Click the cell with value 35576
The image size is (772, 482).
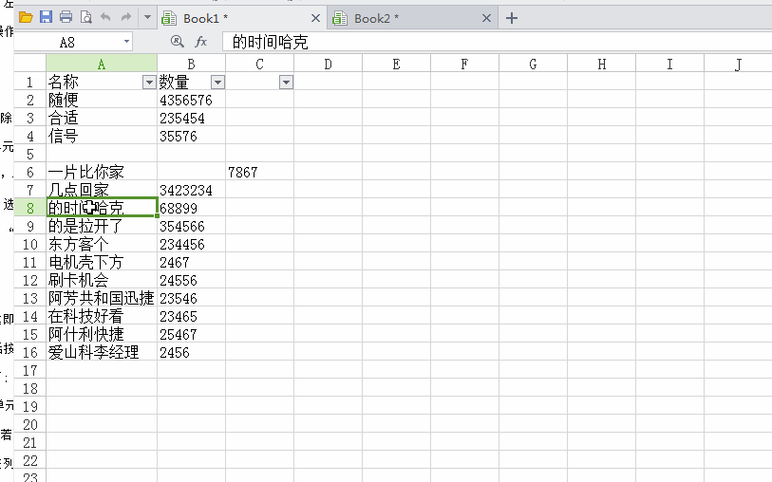click(x=191, y=137)
